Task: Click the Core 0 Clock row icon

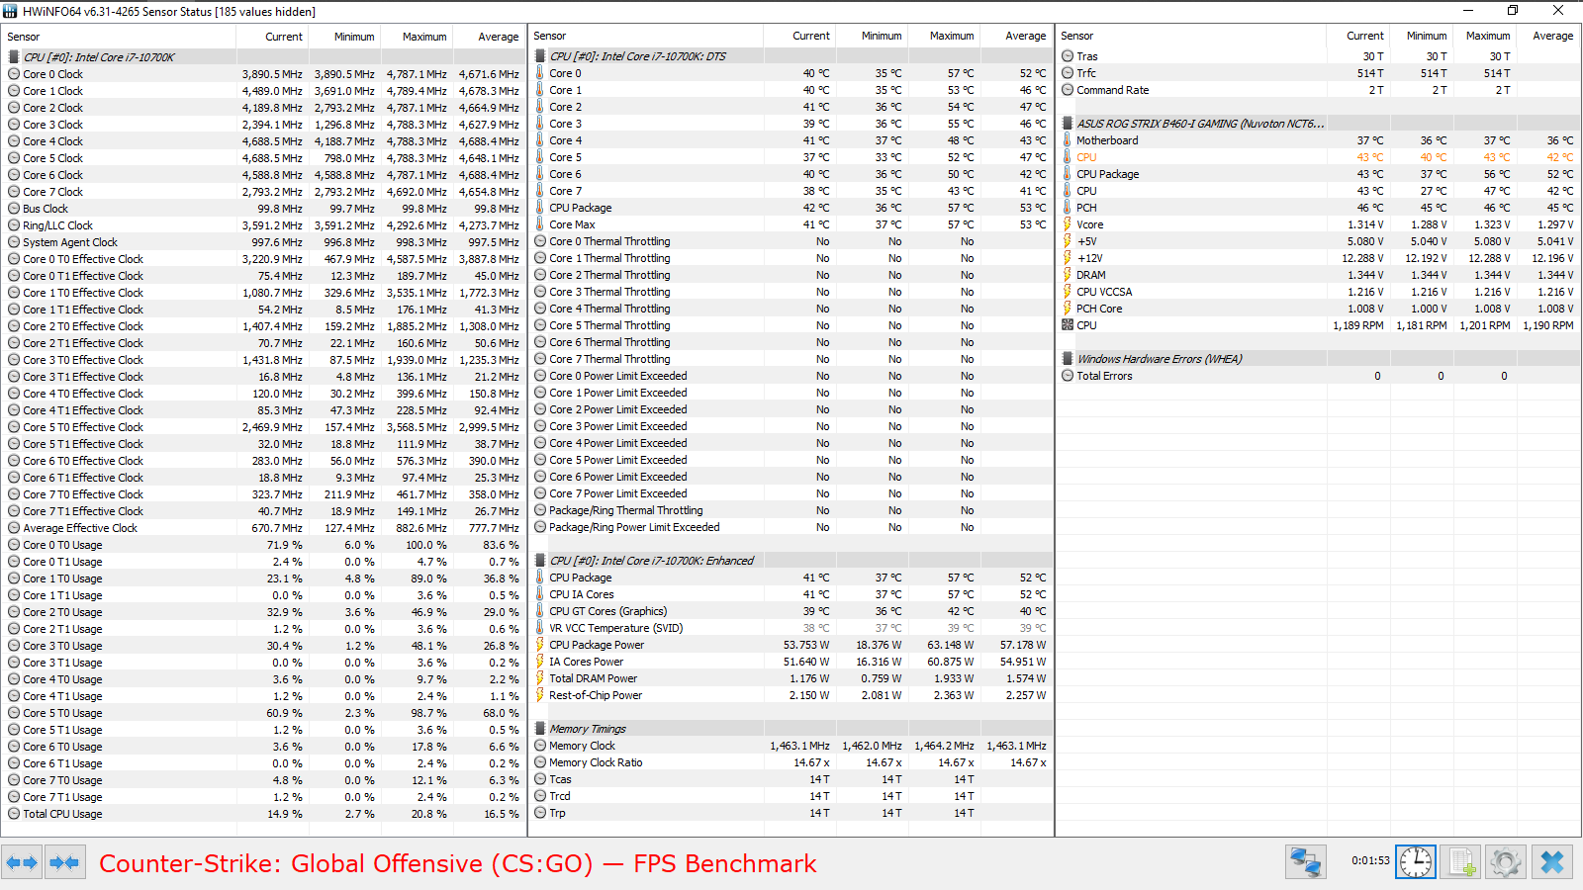Action: pyautogui.click(x=14, y=74)
